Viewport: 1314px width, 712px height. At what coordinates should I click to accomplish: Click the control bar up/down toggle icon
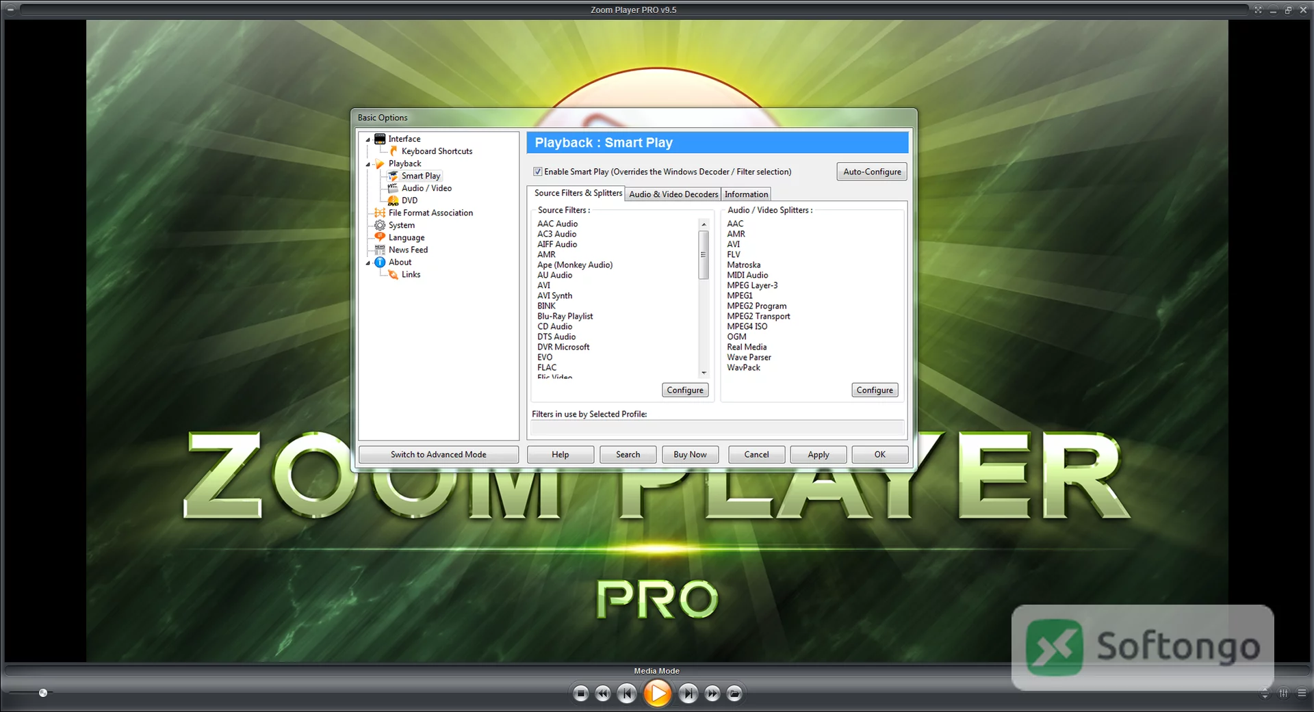pyautogui.click(x=1265, y=693)
